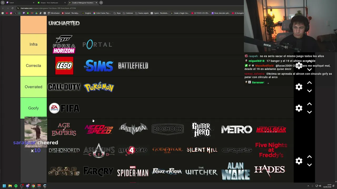The width and height of the screenshot is (337, 189).
Task: Pick The Witcher logo
Action: click(201, 171)
